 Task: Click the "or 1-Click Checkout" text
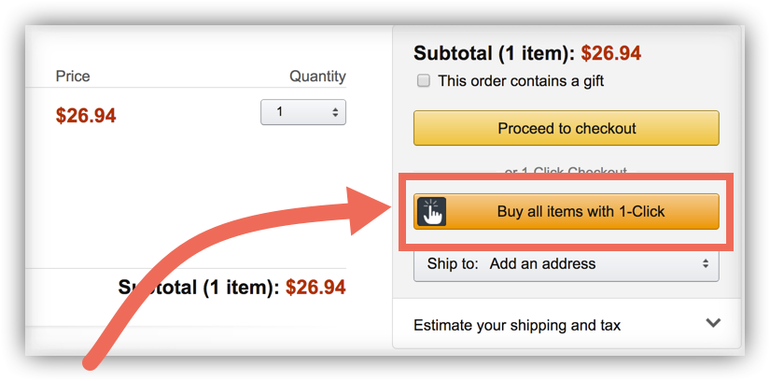coord(566,173)
